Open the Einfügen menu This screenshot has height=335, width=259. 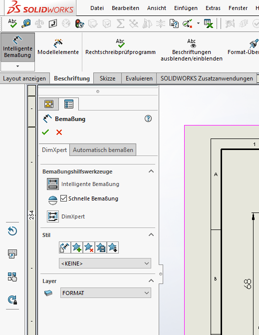click(186, 8)
